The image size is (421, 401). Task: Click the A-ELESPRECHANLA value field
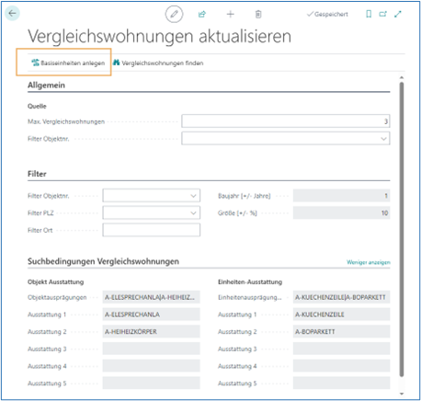[x=152, y=315]
